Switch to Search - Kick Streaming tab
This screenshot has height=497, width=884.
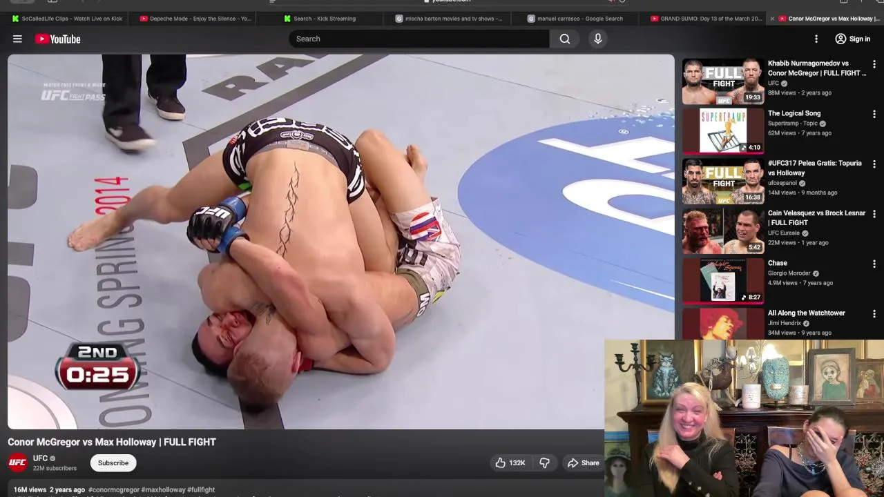[320, 19]
